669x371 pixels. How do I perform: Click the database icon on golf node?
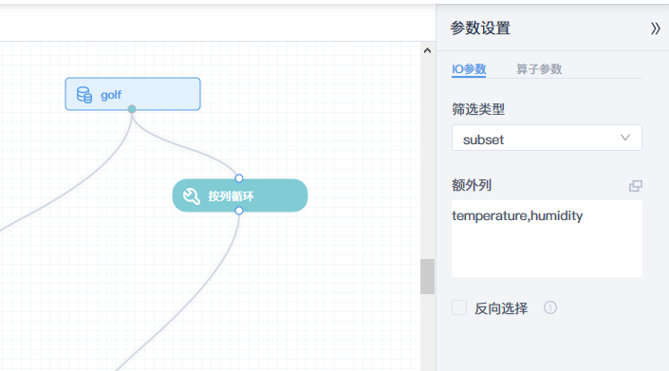pyautogui.click(x=84, y=95)
